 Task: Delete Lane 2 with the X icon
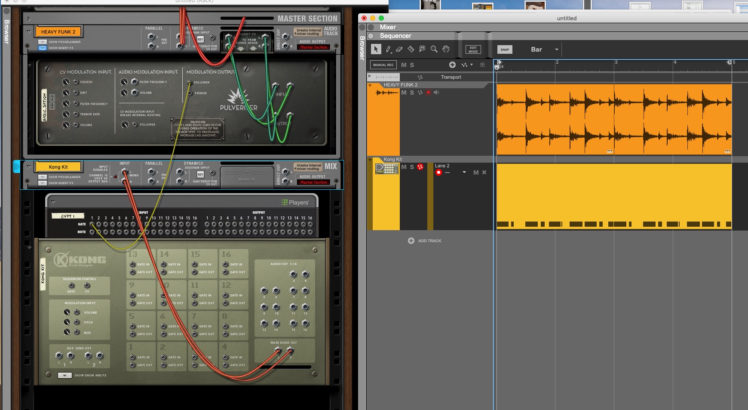[484, 173]
